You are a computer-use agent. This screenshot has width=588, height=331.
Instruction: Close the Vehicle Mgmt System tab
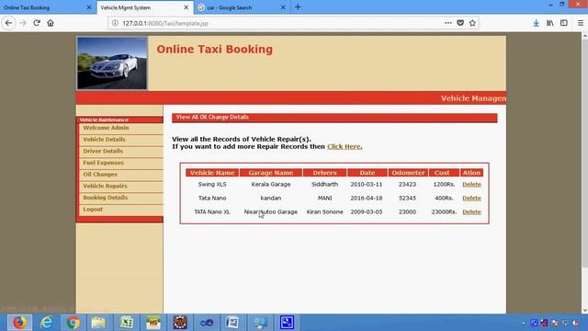(186, 7)
